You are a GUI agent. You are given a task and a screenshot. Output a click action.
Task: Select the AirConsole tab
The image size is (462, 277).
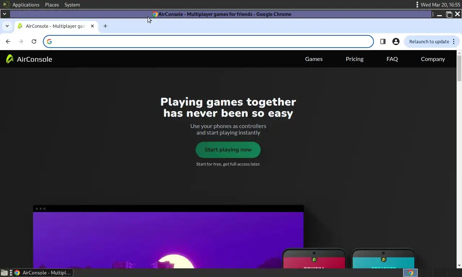pos(56,26)
